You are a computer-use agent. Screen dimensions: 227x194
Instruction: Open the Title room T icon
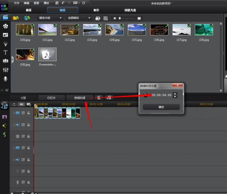(6, 52)
